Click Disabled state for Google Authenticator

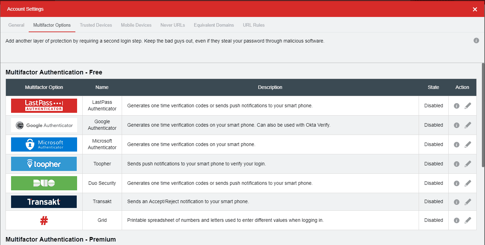tap(433, 125)
